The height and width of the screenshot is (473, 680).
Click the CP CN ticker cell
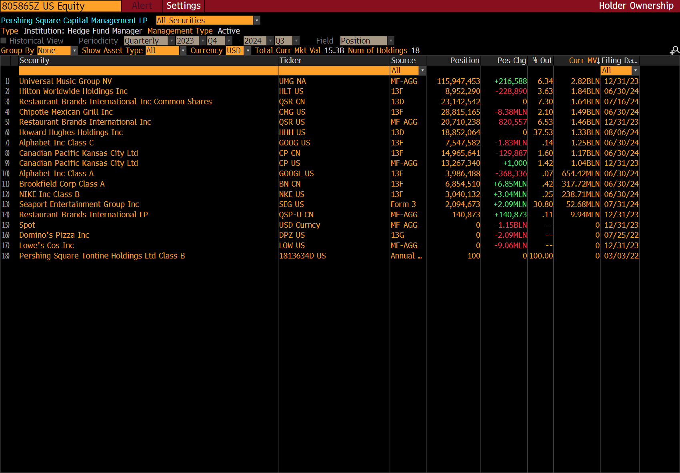coord(290,153)
